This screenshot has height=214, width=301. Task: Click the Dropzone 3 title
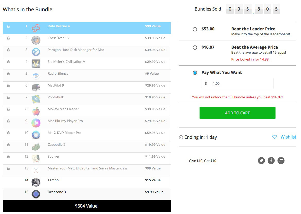(57, 192)
